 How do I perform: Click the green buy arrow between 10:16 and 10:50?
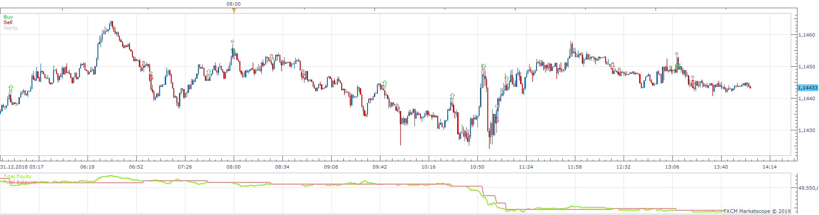(452, 96)
